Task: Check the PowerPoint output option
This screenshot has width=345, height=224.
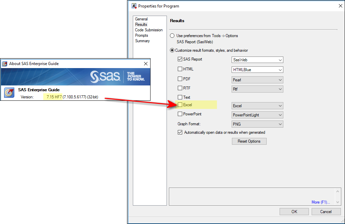Action: pyautogui.click(x=180, y=114)
